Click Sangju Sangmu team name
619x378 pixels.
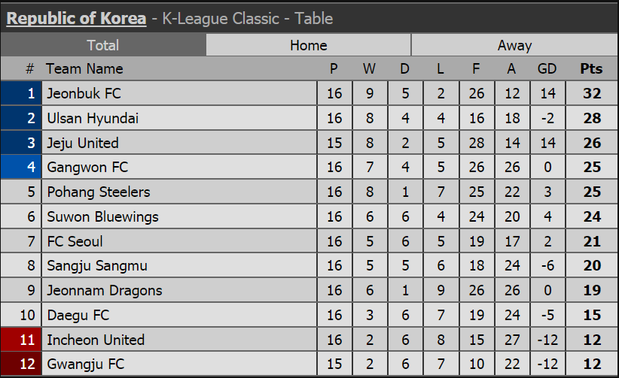(97, 266)
